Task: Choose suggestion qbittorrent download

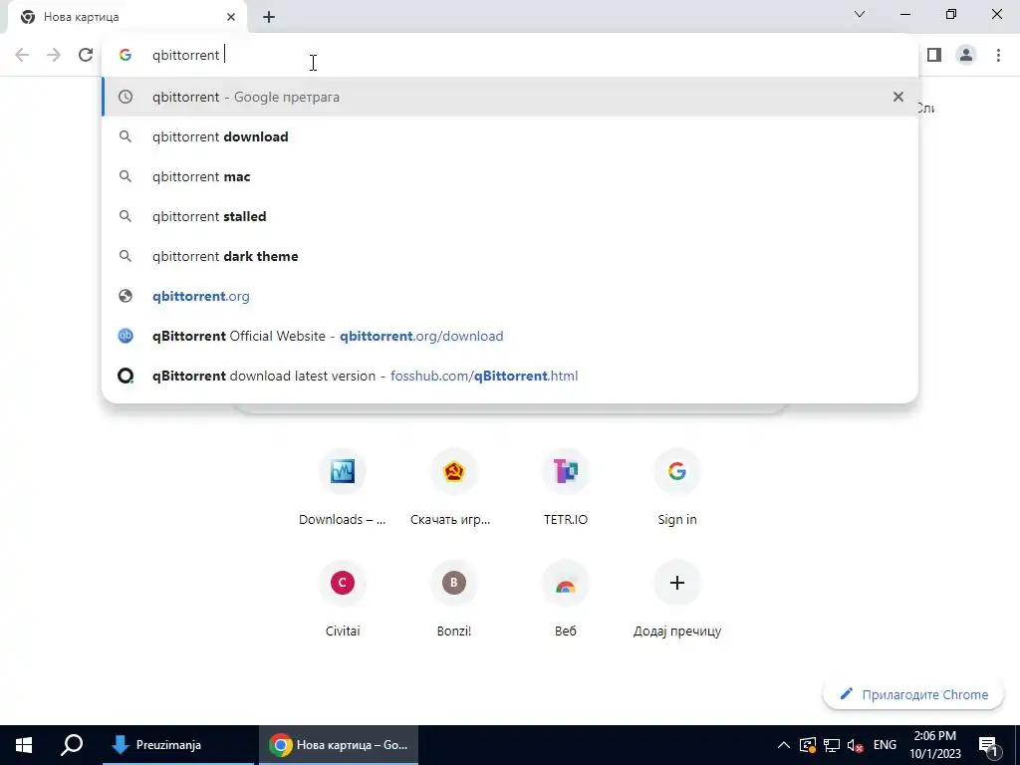Action: [x=510, y=136]
